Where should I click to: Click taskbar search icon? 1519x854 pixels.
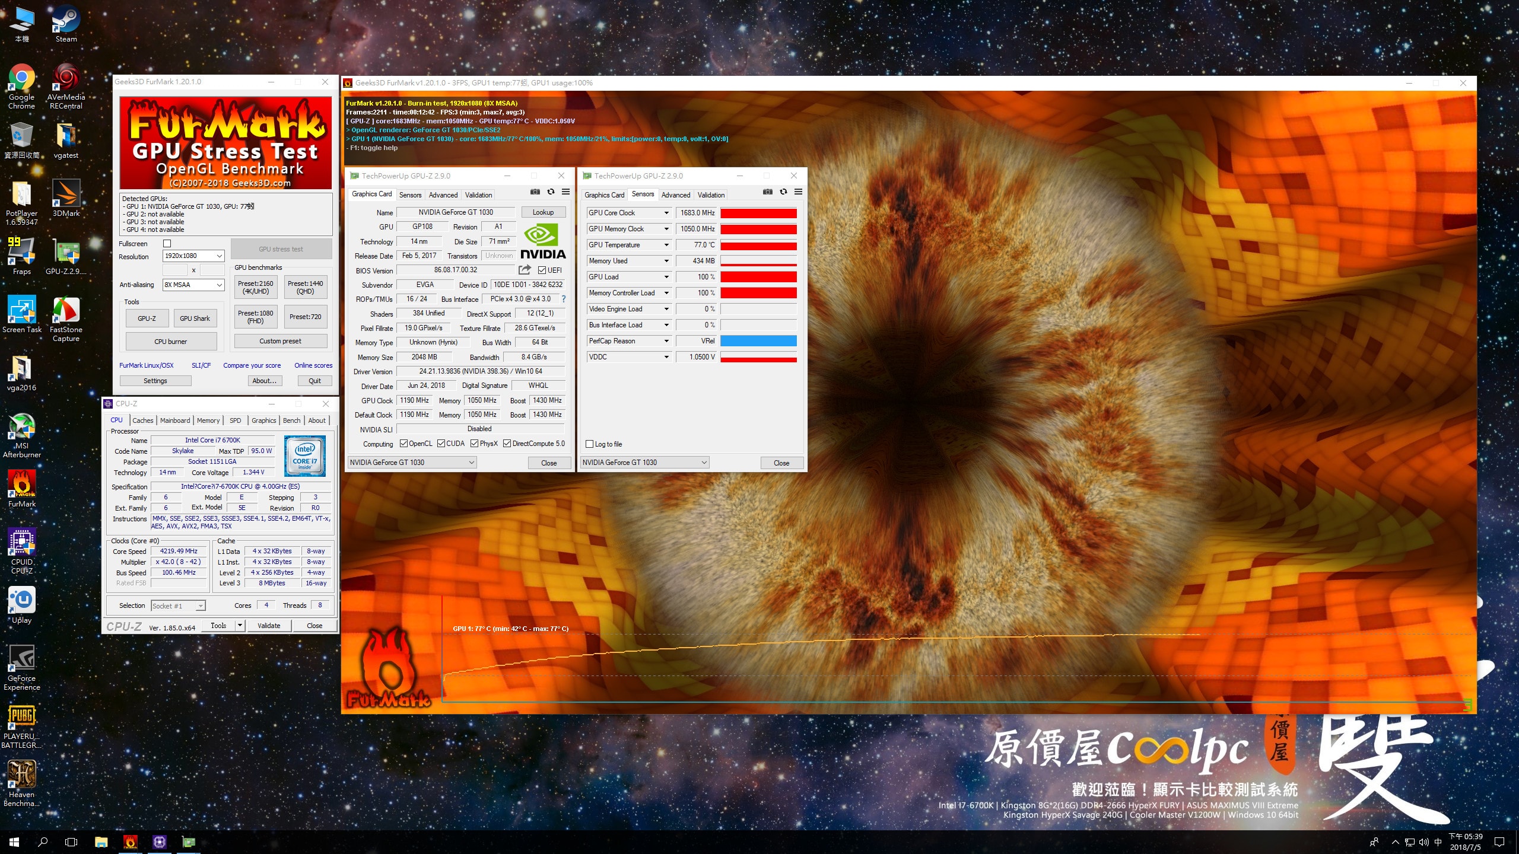pos(43,842)
